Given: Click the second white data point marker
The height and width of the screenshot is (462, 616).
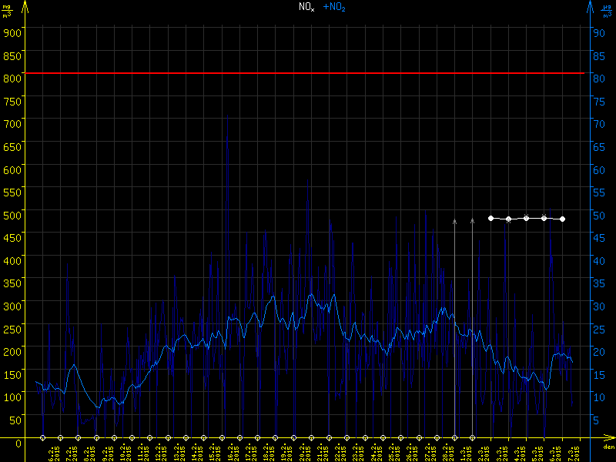Looking at the screenshot, I should (x=508, y=219).
